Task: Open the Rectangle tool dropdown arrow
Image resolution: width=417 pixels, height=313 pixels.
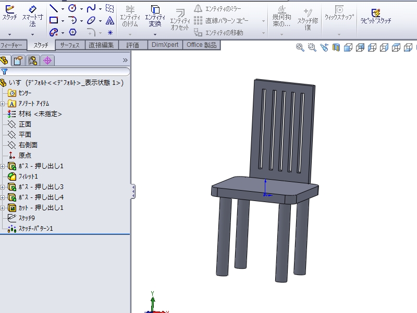Action: coord(63,21)
